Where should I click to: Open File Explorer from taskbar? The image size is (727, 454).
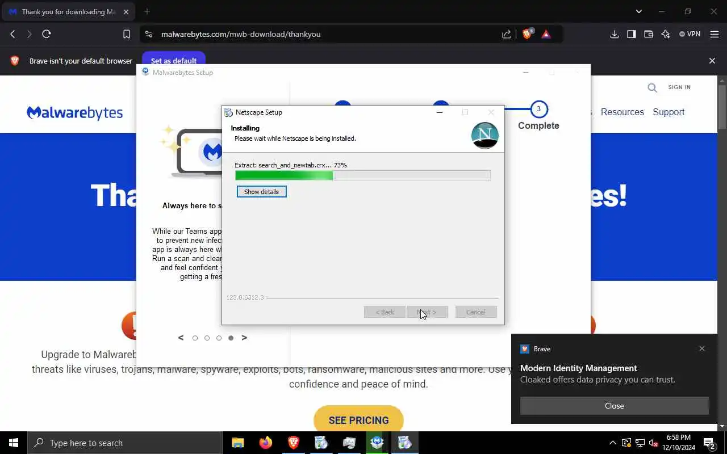(237, 443)
